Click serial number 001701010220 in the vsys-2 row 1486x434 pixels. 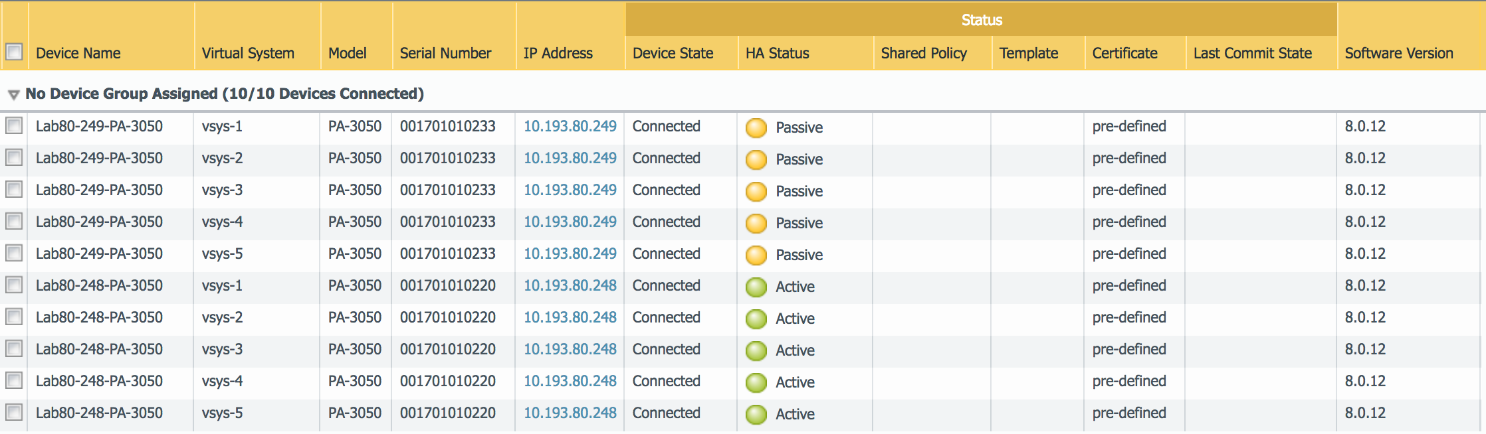447,317
